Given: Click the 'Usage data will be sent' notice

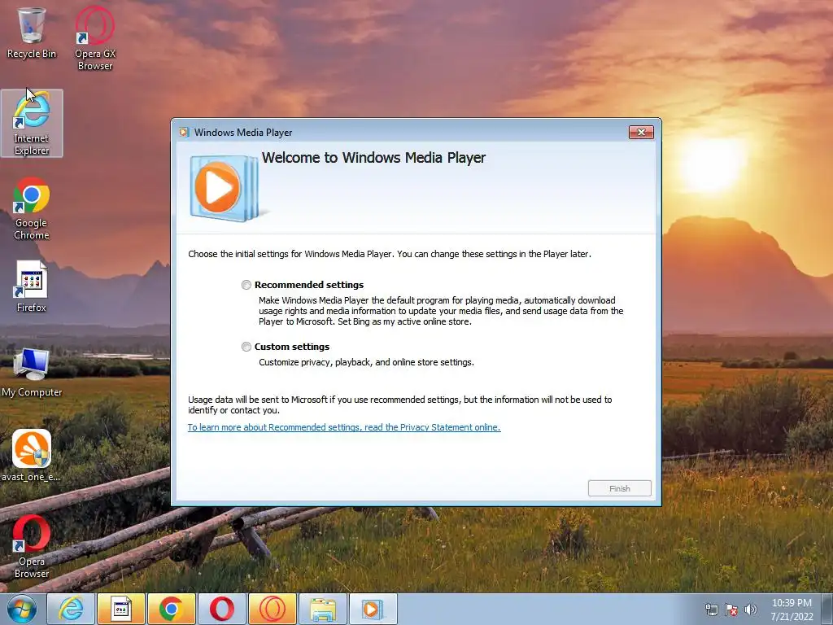Looking at the screenshot, I should coord(400,405).
